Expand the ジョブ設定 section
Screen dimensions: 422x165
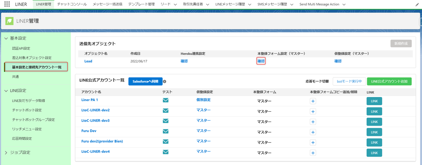point(6,153)
